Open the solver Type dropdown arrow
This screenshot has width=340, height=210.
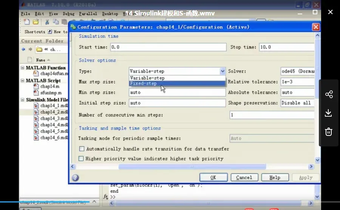point(223,71)
